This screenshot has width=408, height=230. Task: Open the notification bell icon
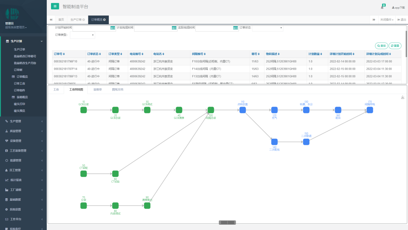click(382, 7)
